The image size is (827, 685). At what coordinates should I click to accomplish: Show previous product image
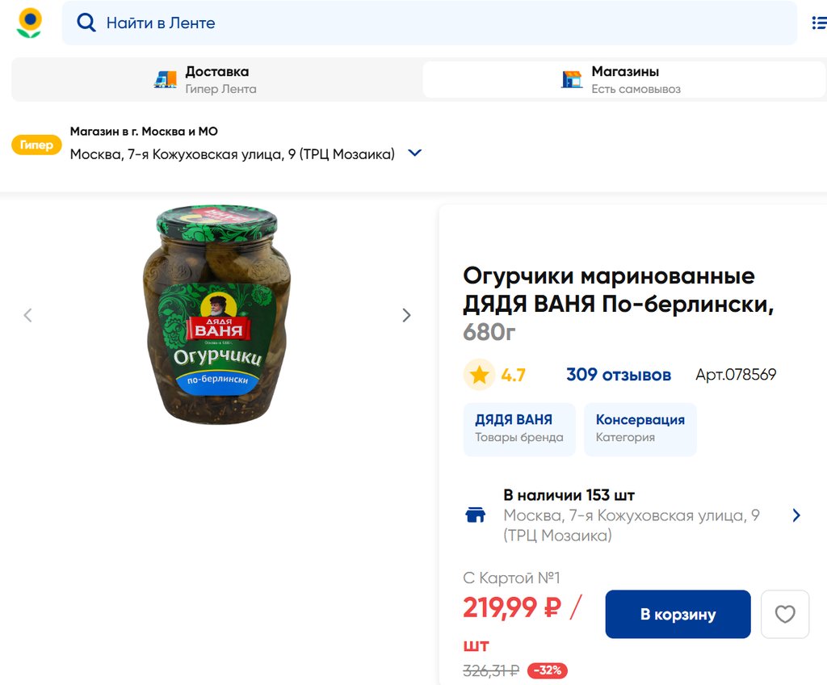(28, 315)
